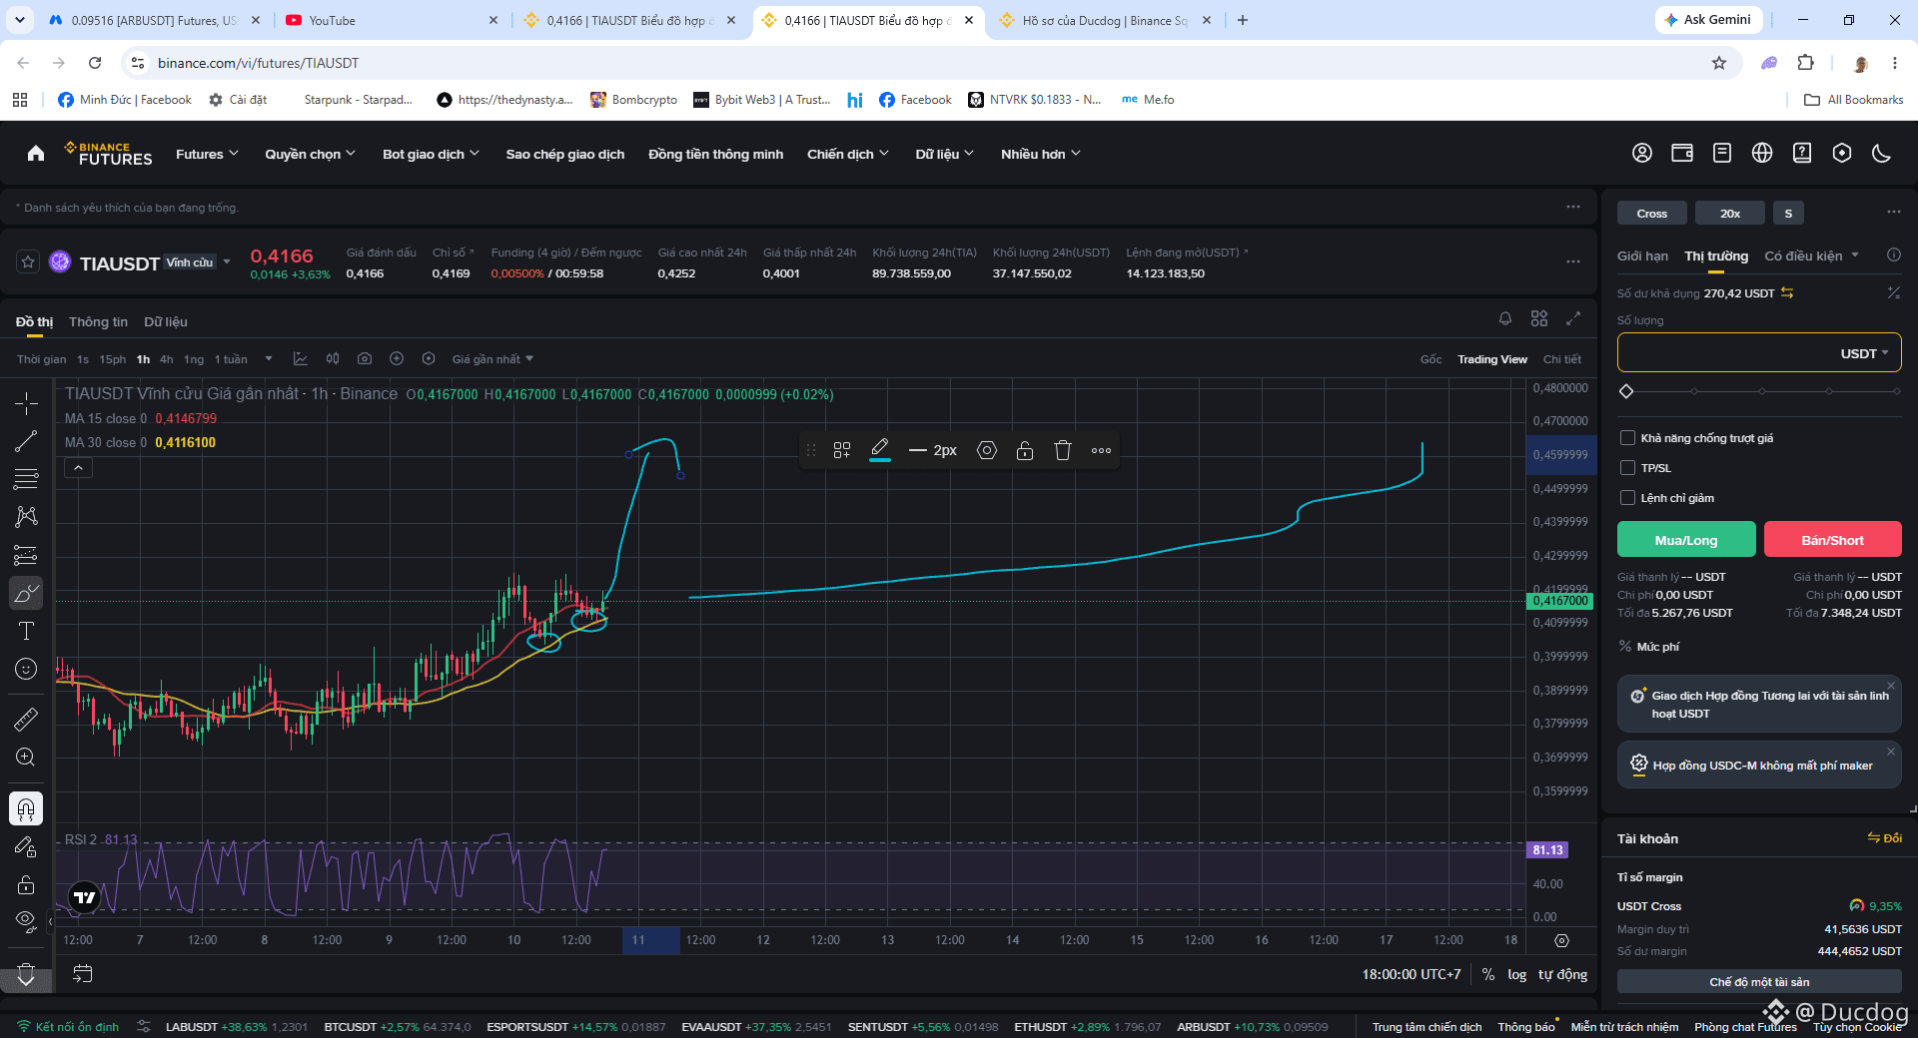This screenshot has width=1918, height=1038.
Task: Click the Bán/Short button
Action: coord(1832,540)
